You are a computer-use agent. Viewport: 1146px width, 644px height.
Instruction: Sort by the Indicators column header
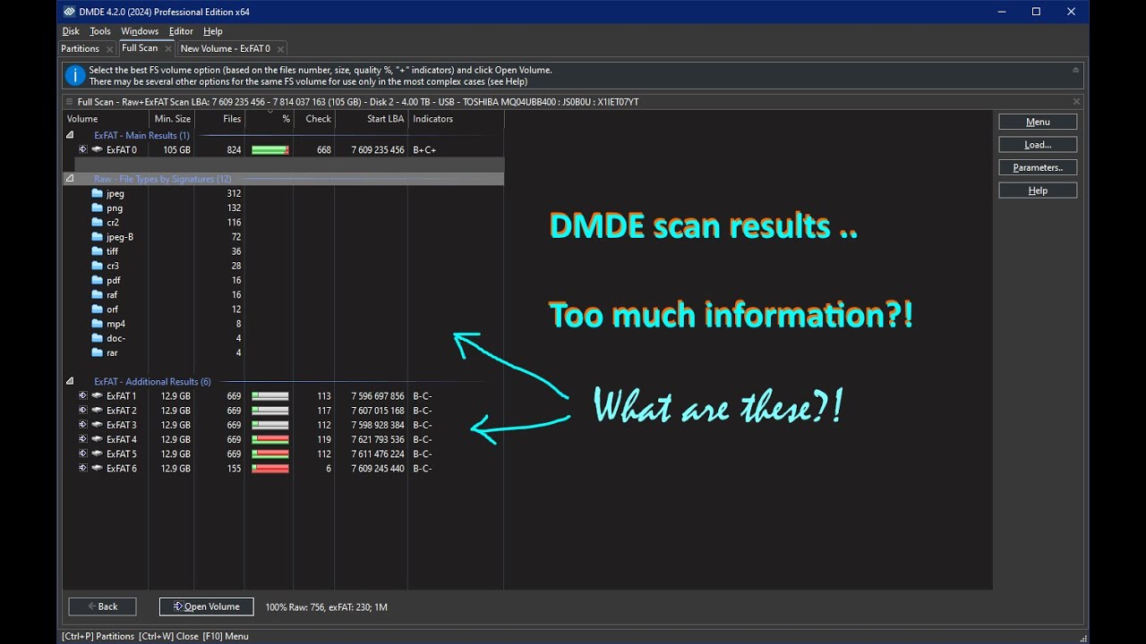(456, 118)
